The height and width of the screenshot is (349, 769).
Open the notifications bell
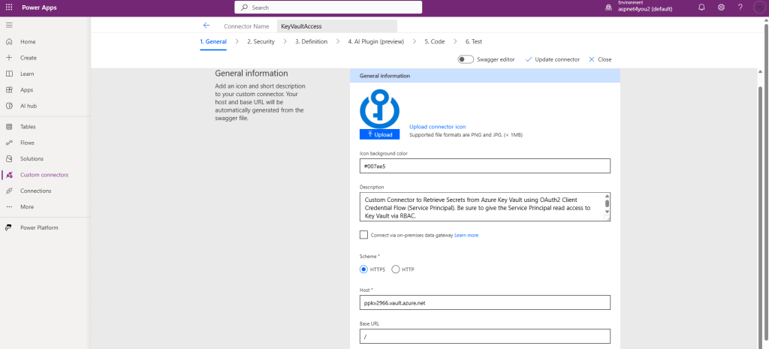[702, 8]
